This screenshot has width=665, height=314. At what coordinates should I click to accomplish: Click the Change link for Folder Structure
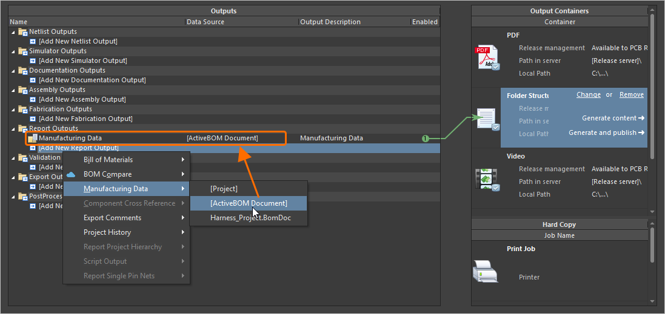coord(588,95)
